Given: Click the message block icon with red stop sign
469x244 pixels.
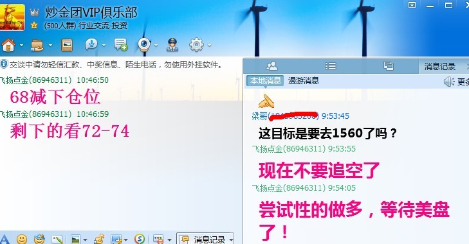Looking at the screenshot, I should 158,240.
